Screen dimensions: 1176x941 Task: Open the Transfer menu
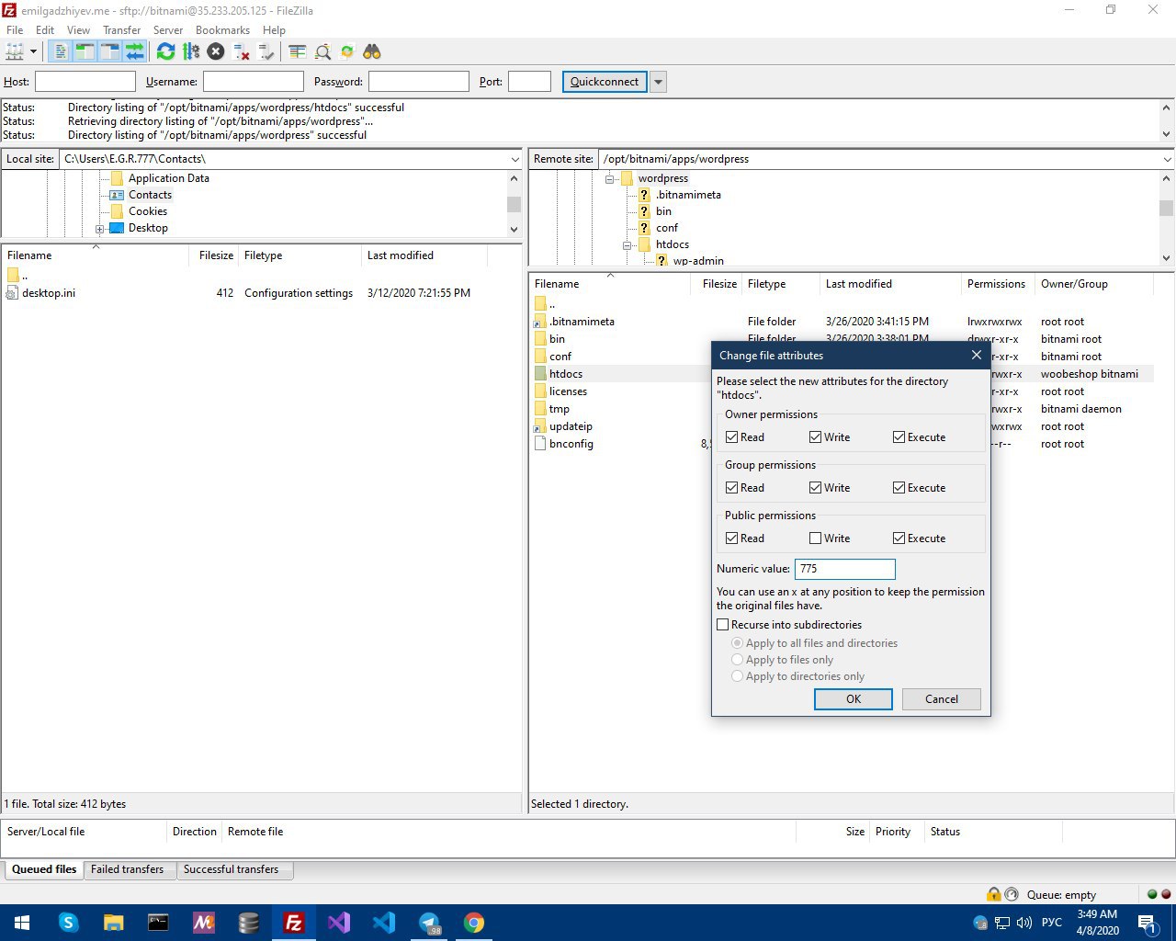point(122,30)
